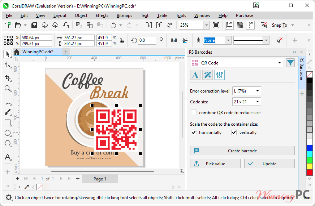Click the Undo arrow icon

coord(113,25)
